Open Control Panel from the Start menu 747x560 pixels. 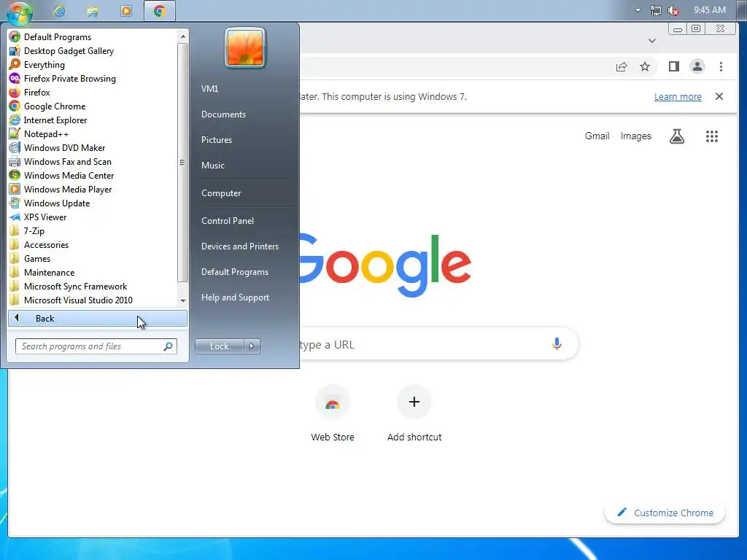[228, 220]
